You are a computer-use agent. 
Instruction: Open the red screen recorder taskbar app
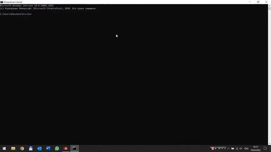coord(66,148)
